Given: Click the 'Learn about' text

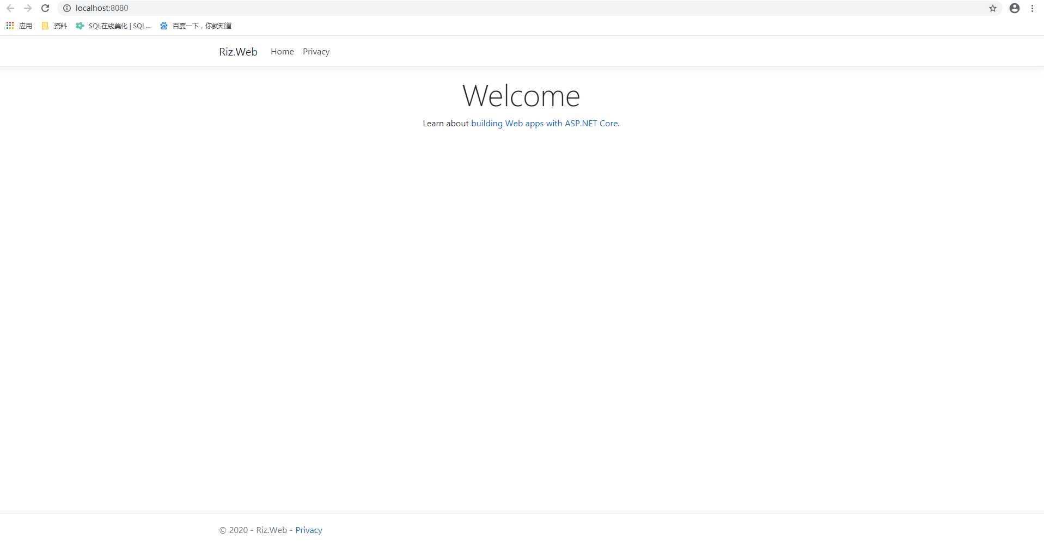Looking at the screenshot, I should 445,124.
